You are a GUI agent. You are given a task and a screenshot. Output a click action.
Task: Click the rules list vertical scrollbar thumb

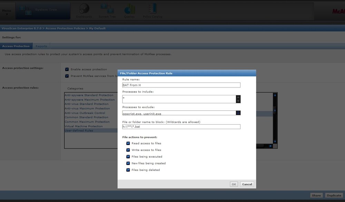tap(275, 110)
